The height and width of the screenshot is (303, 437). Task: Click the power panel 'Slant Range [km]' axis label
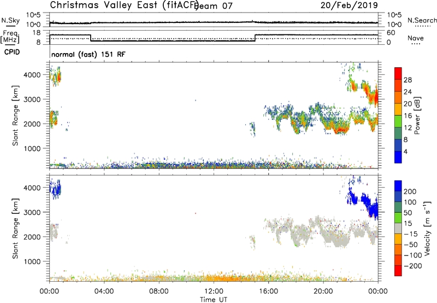click(15, 115)
